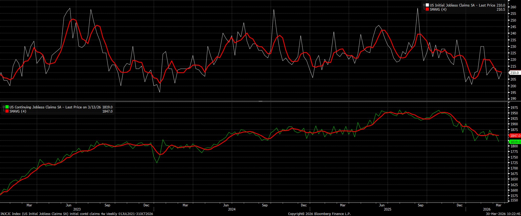This screenshot has width=521, height=216.
Task: Click the 210.0 last price axis tag
Action: point(514,73)
